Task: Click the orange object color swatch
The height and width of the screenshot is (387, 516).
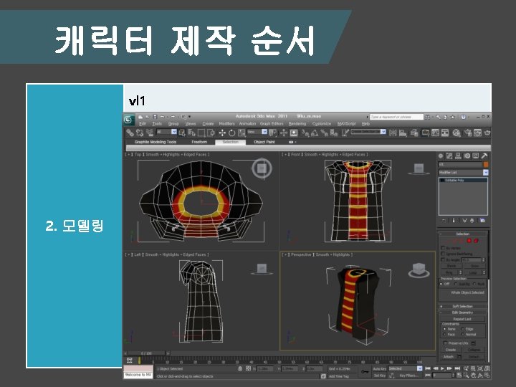Action: (486, 164)
